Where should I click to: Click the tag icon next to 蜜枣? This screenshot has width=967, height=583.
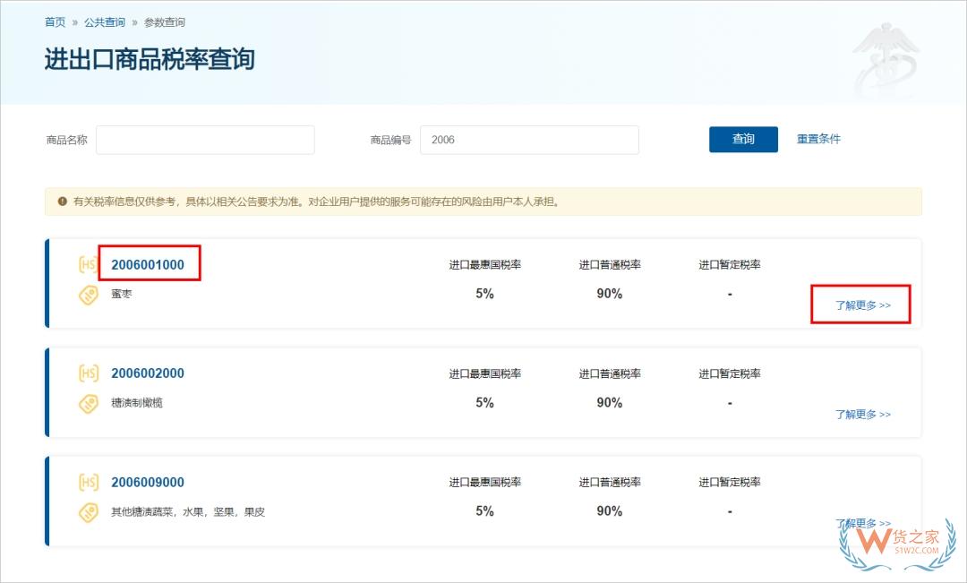88,295
